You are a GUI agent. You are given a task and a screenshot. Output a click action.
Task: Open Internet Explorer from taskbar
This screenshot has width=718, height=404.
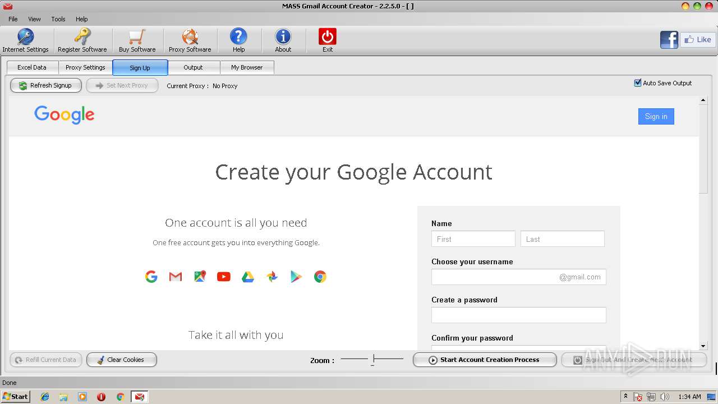45,397
